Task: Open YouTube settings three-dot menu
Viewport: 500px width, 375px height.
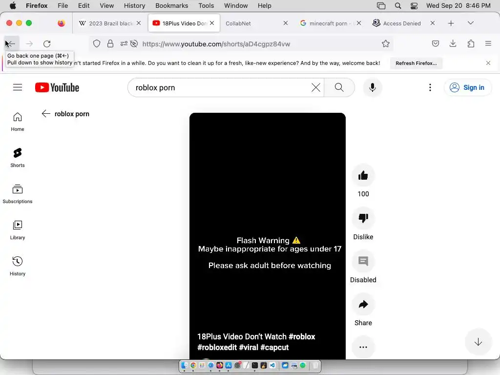Action: click(x=430, y=87)
